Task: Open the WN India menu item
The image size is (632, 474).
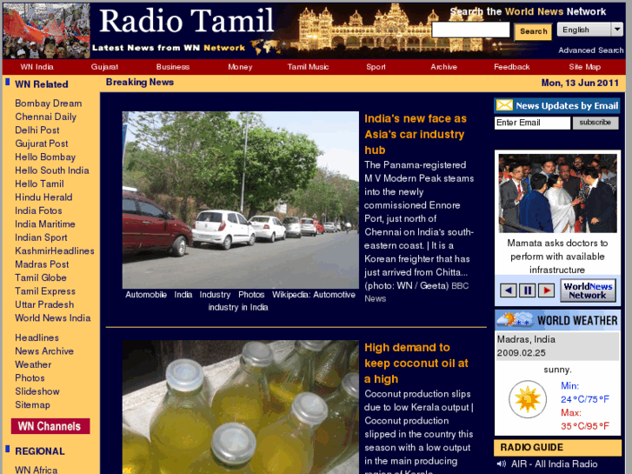Action: tap(37, 67)
